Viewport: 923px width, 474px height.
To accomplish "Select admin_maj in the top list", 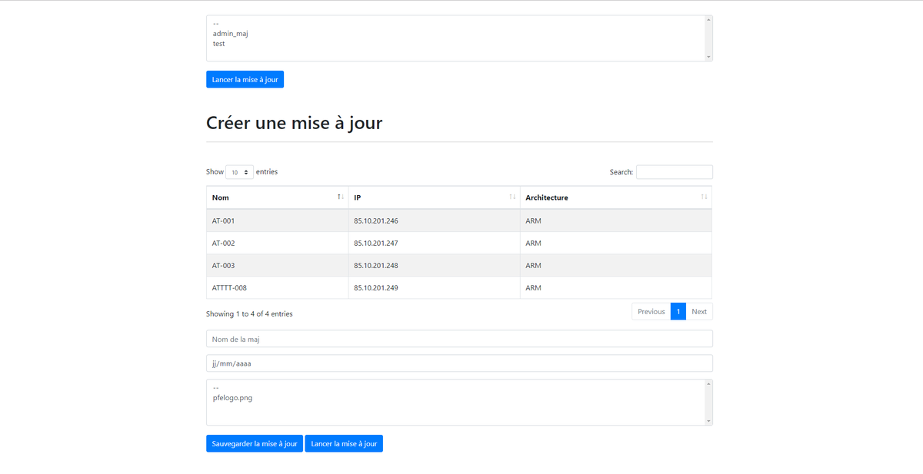I will 230,34.
